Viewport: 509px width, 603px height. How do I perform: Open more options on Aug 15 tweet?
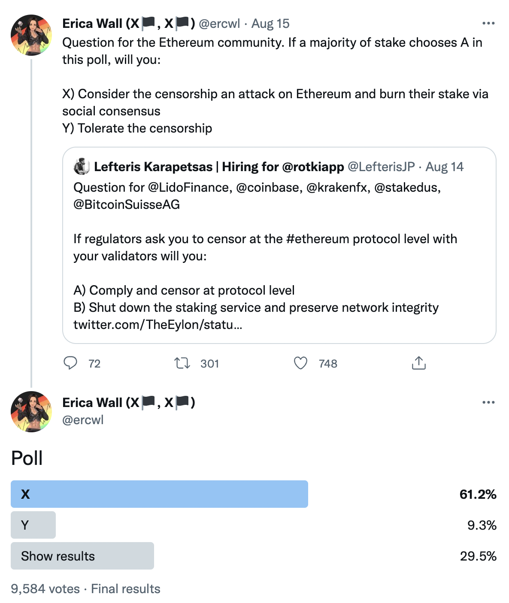pyautogui.click(x=488, y=23)
